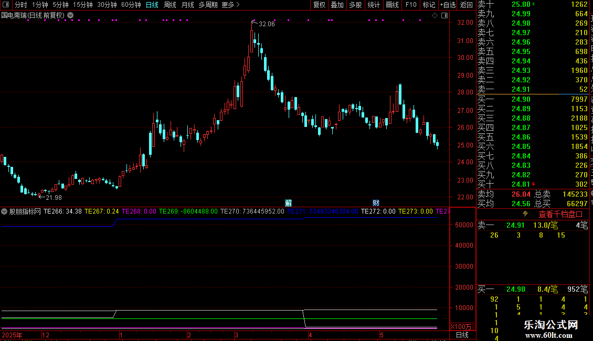This screenshot has height=341, width=593.
Task: Click the 21.98 low price label
Action: pyautogui.click(x=54, y=198)
